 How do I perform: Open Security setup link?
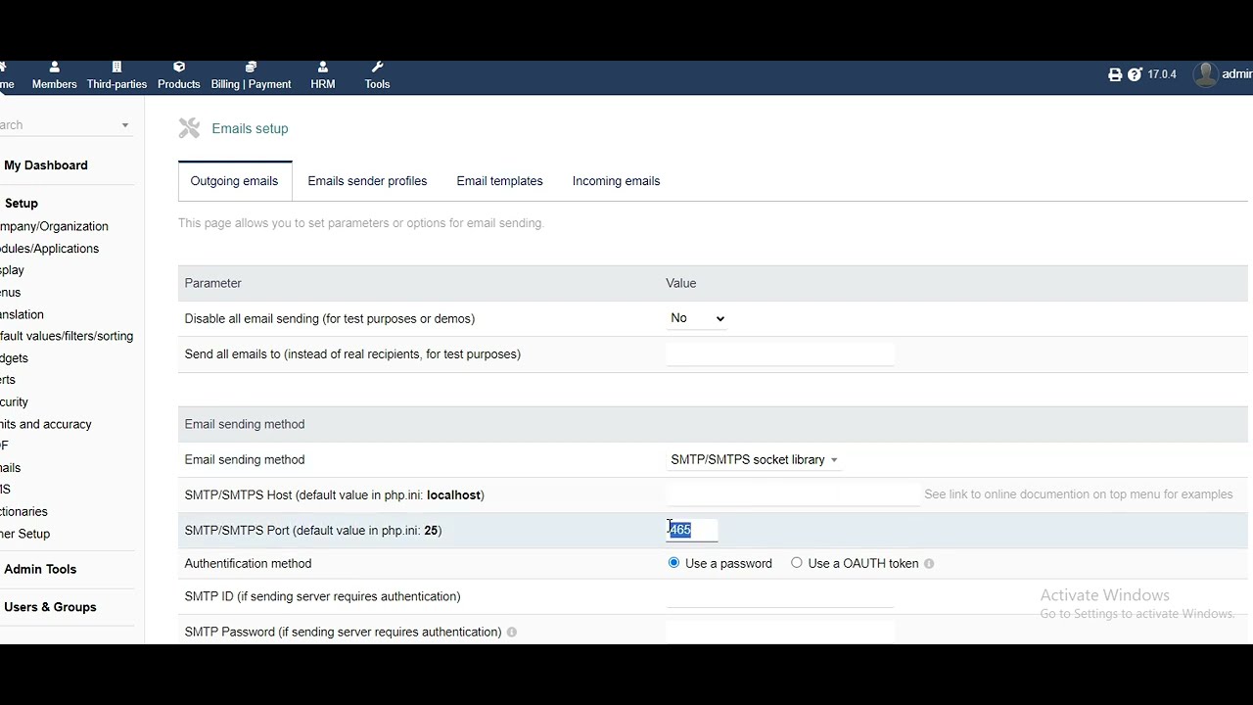(x=14, y=402)
